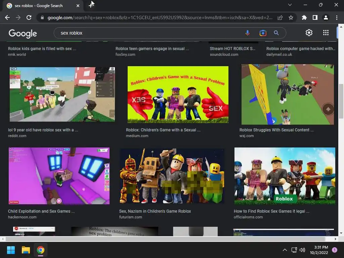Click the dailymail.co.uk source text
344x258 pixels.
tap(279, 54)
